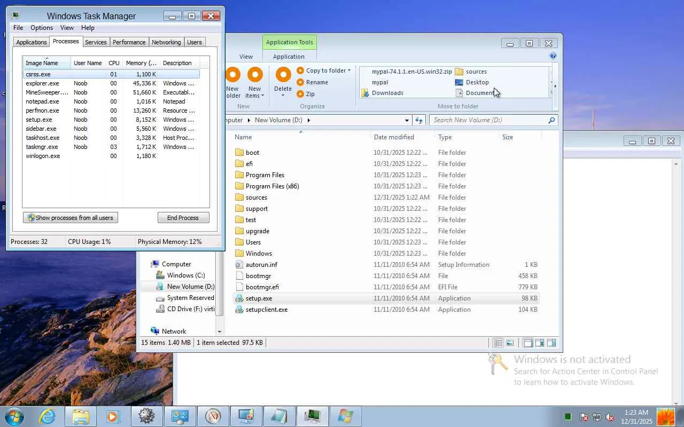This screenshot has height=427, width=684.
Task: Click the File Explorer taskbar button
Action: point(80,416)
